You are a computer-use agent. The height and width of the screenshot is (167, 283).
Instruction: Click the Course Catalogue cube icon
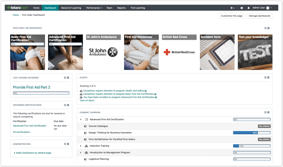[85, 126]
